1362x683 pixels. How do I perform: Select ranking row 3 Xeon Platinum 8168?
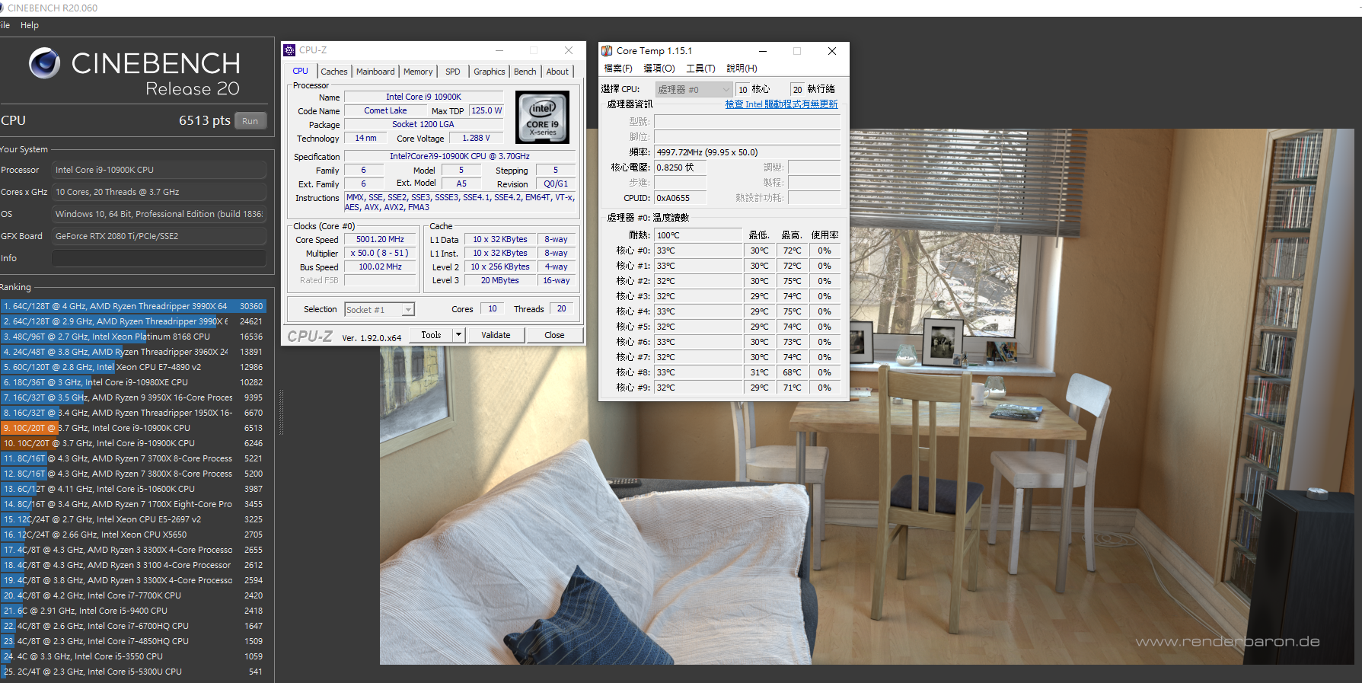coord(133,337)
